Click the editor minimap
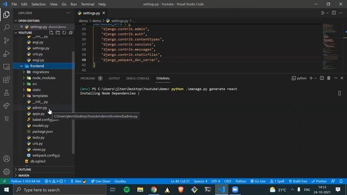The height and width of the screenshot is (195, 347). pos(331,47)
